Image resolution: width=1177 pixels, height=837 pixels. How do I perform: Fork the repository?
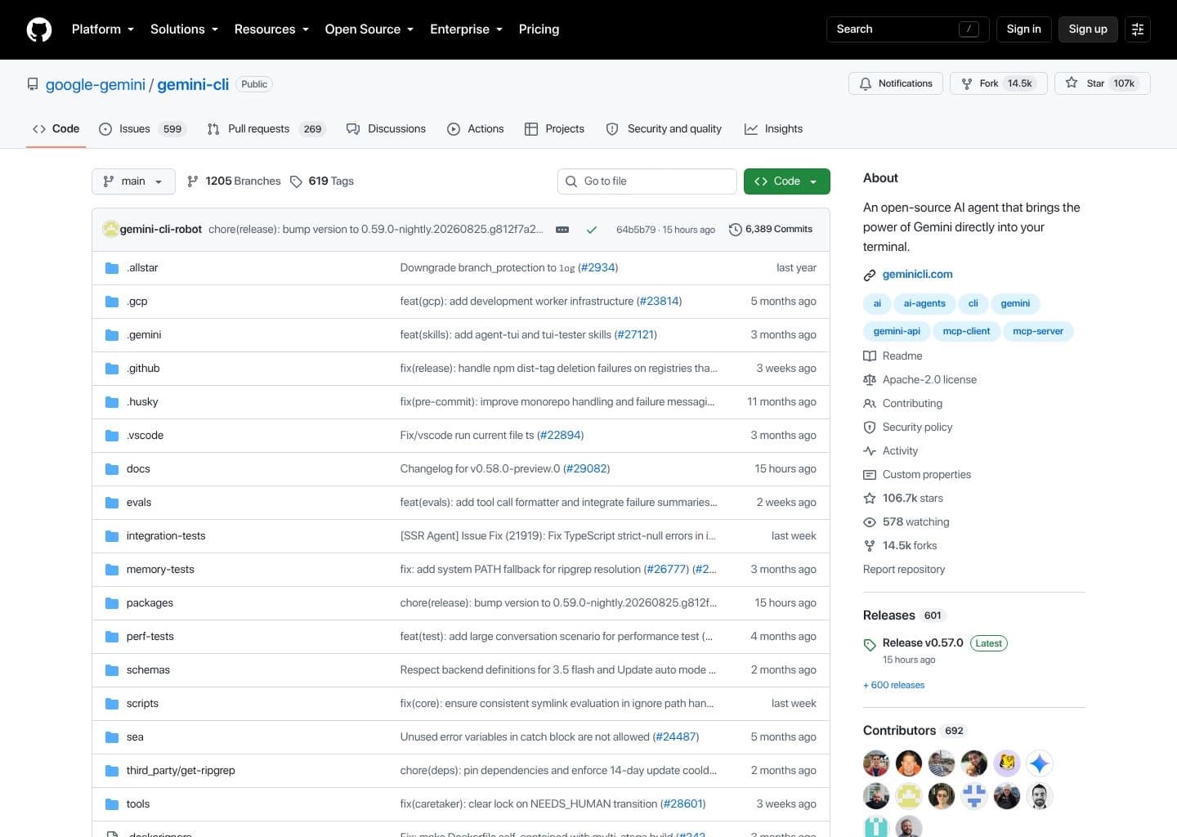pos(998,83)
